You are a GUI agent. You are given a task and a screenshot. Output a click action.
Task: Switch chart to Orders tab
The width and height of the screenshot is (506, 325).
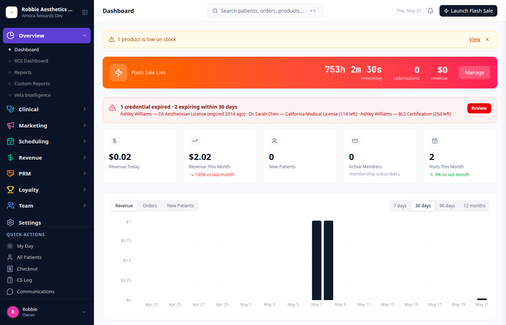(150, 206)
